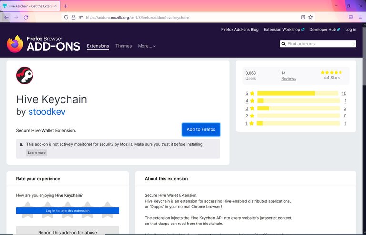Open the author stoodkev profile link
The image size is (366, 235).
click(x=47, y=112)
